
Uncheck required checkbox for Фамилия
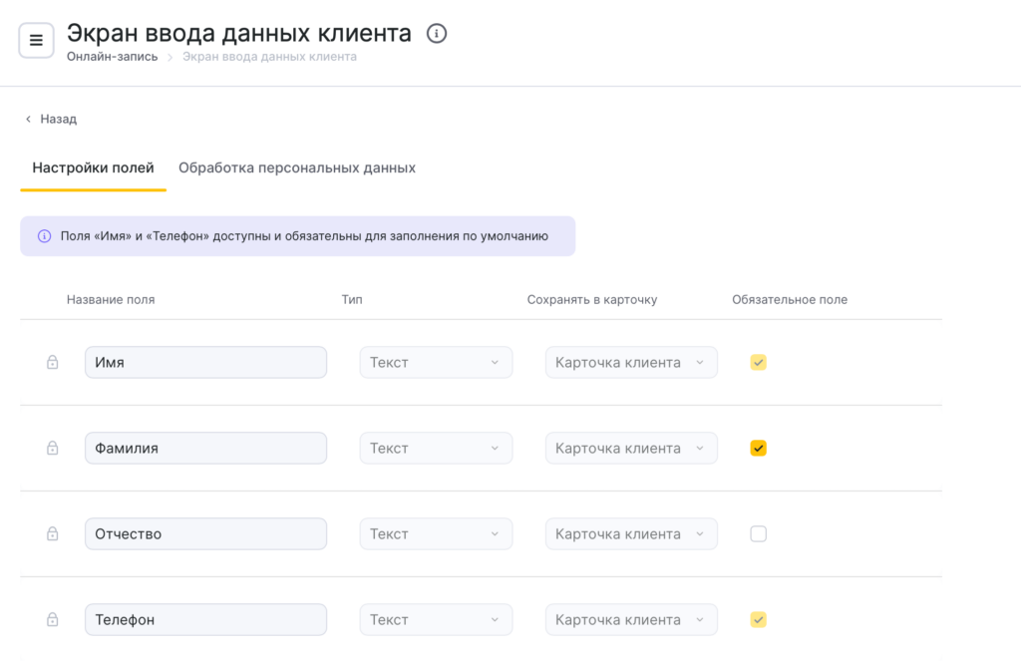point(758,449)
